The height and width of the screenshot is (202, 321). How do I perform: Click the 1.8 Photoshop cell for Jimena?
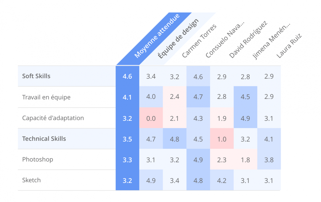click(x=245, y=160)
